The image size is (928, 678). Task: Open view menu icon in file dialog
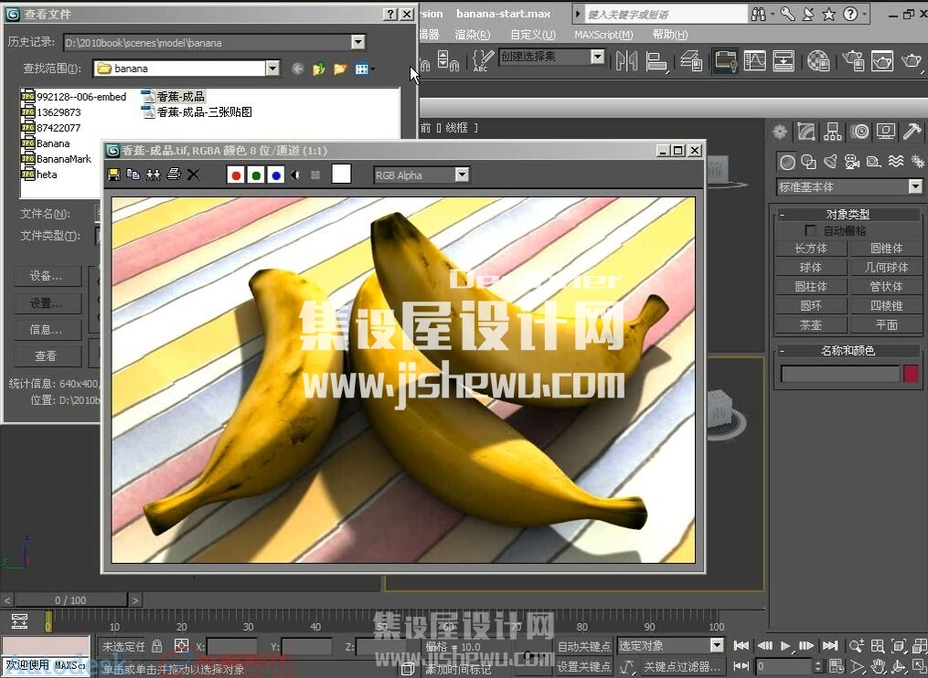(363, 69)
